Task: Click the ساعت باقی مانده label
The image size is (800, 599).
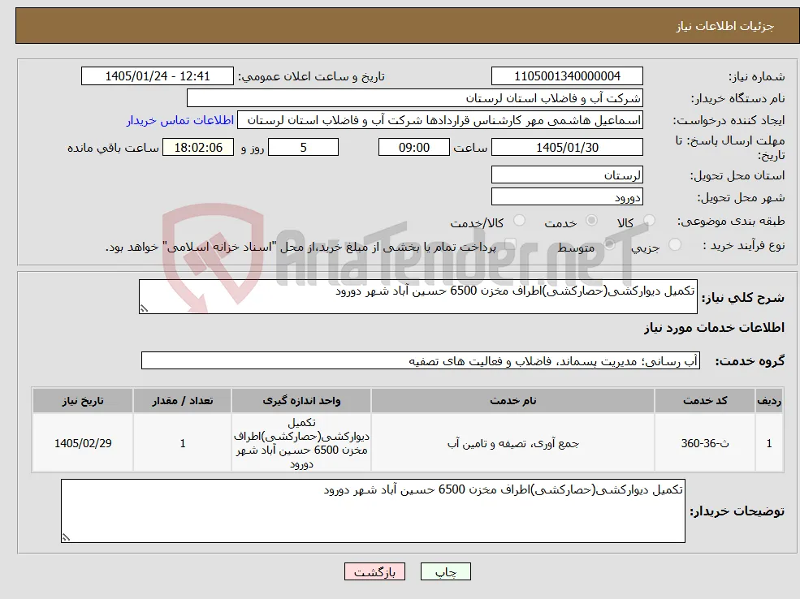Action: 113,148
